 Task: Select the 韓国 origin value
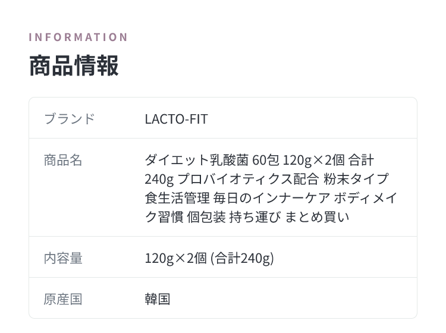click(x=158, y=299)
